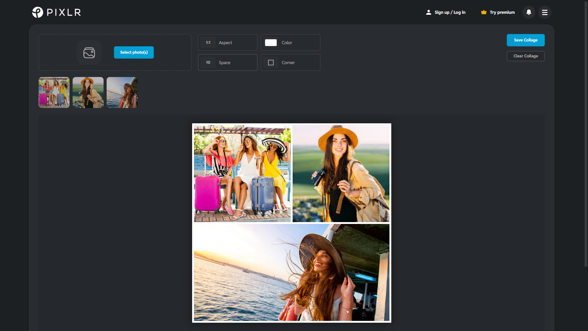588x331 pixels.
Task: Click Try premium in the top bar
Action: tap(502, 12)
